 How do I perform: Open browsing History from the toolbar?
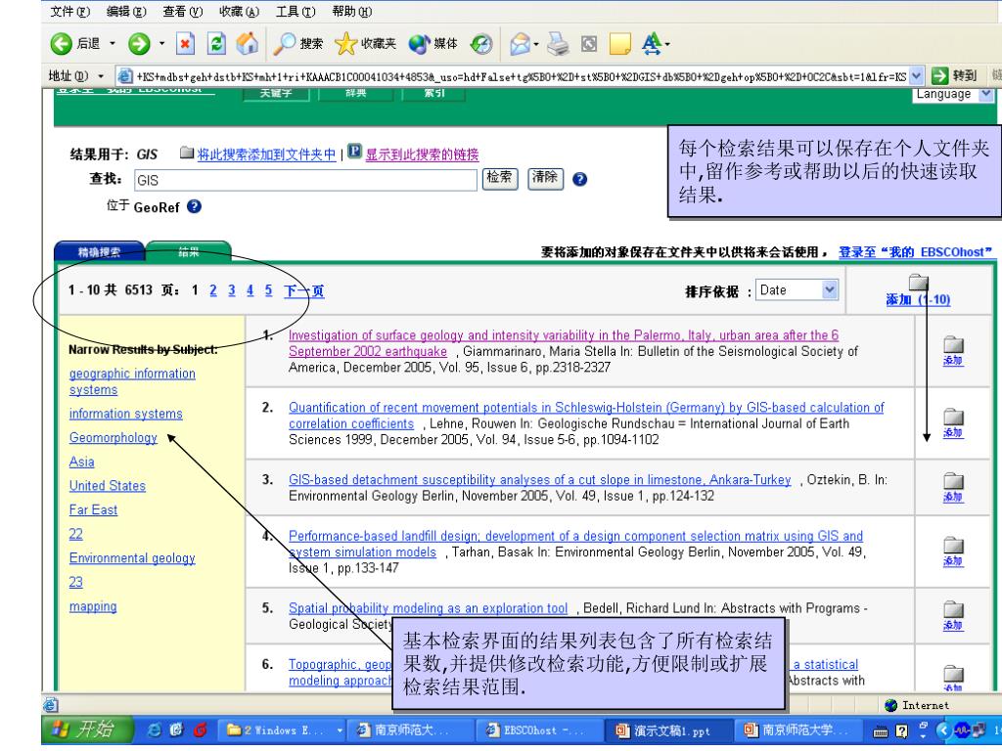point(481,43)
